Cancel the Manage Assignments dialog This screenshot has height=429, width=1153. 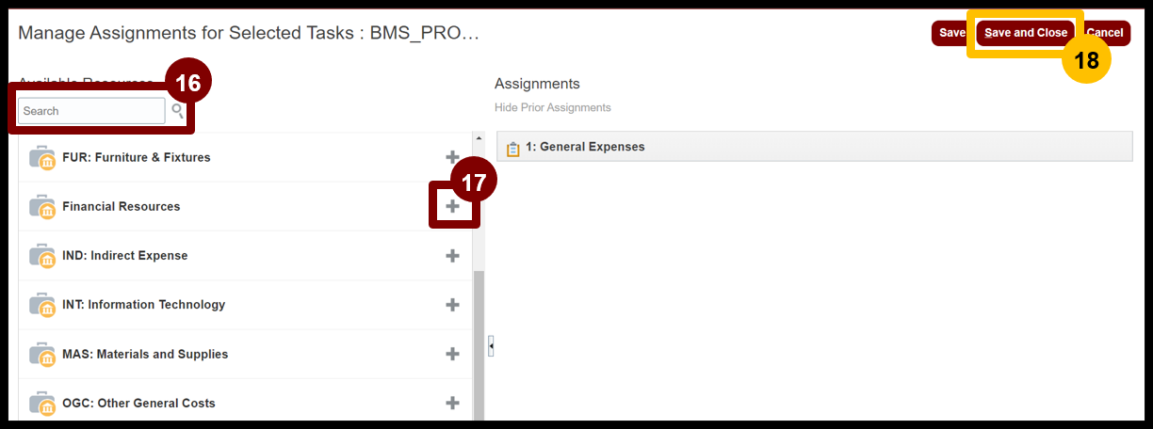[1105, 33]
